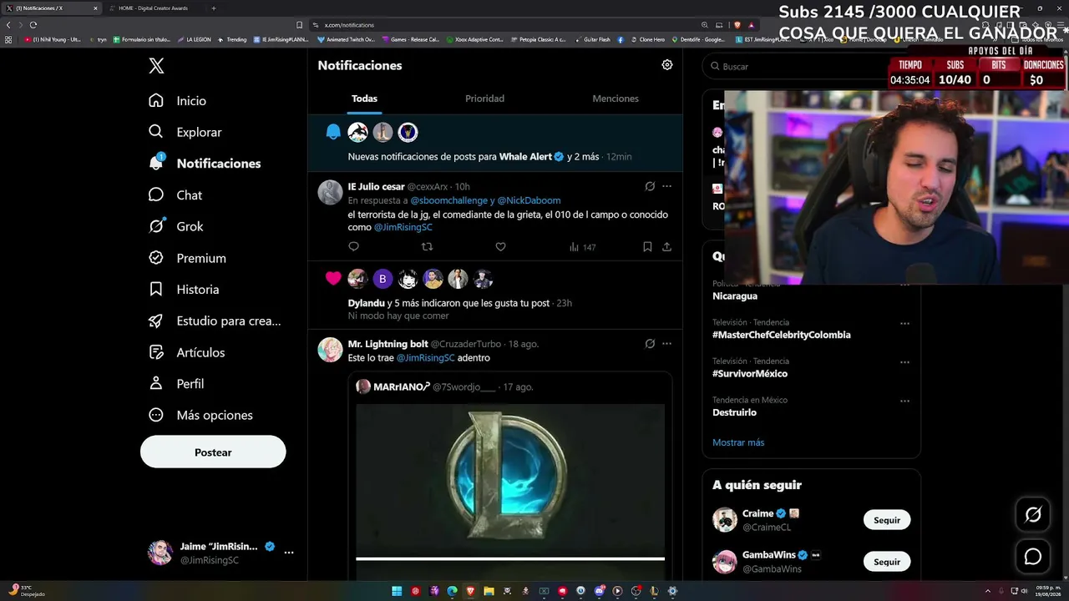
Task: Switch to the Prioridad tab
Action: (x=484, y=98)
